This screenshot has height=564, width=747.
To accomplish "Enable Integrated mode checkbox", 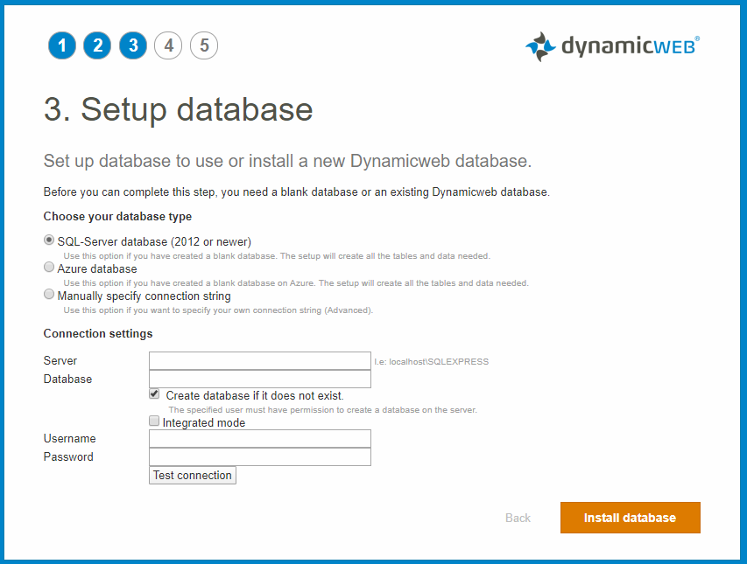I will tap(155, 421).
